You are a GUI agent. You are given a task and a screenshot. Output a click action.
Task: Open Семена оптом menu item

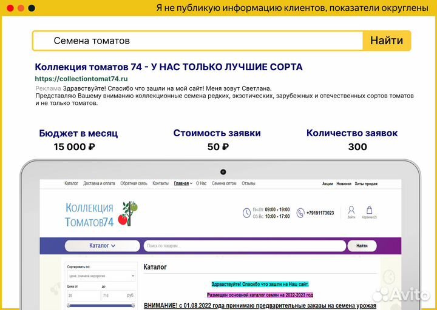224,183
